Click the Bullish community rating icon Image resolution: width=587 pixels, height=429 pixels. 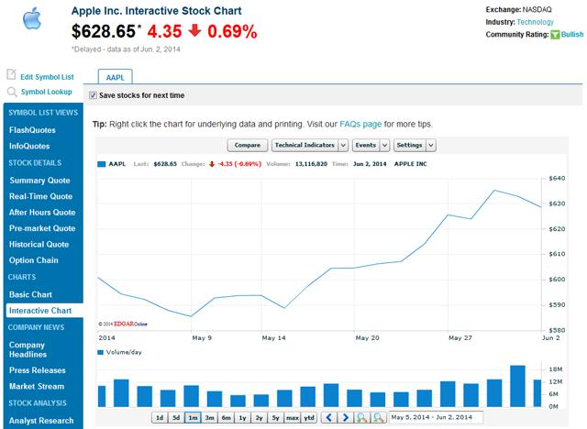pos(556,35)
